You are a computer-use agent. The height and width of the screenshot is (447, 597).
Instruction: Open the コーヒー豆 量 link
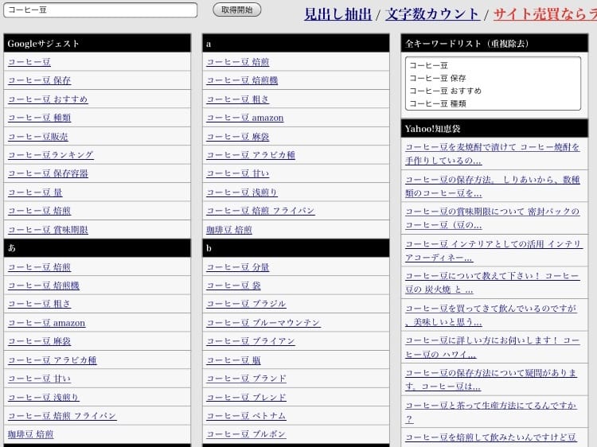(35, 192)
